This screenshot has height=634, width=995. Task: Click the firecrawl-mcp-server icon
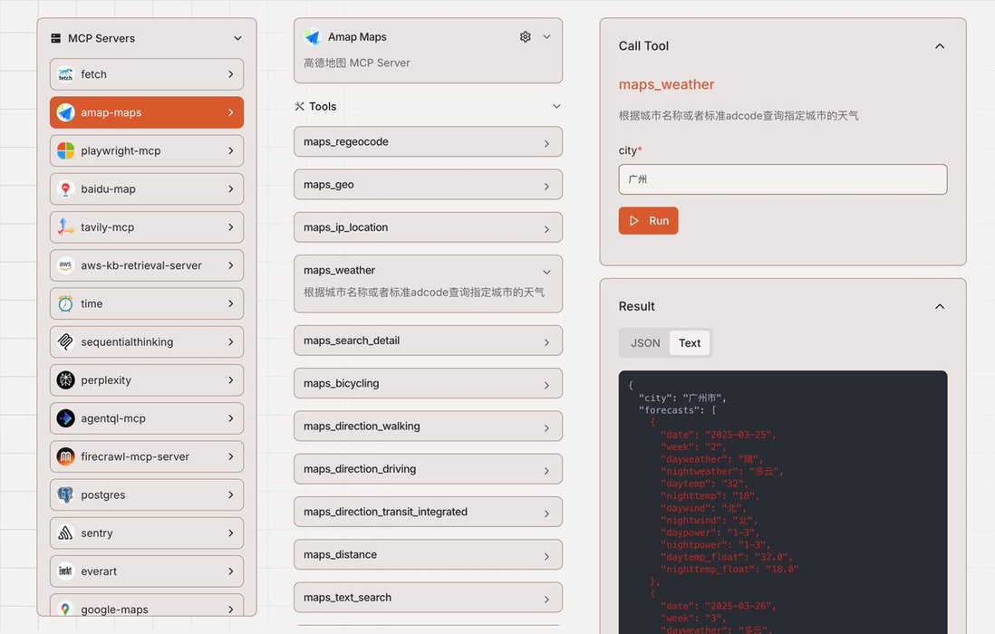tap(65, 456)
